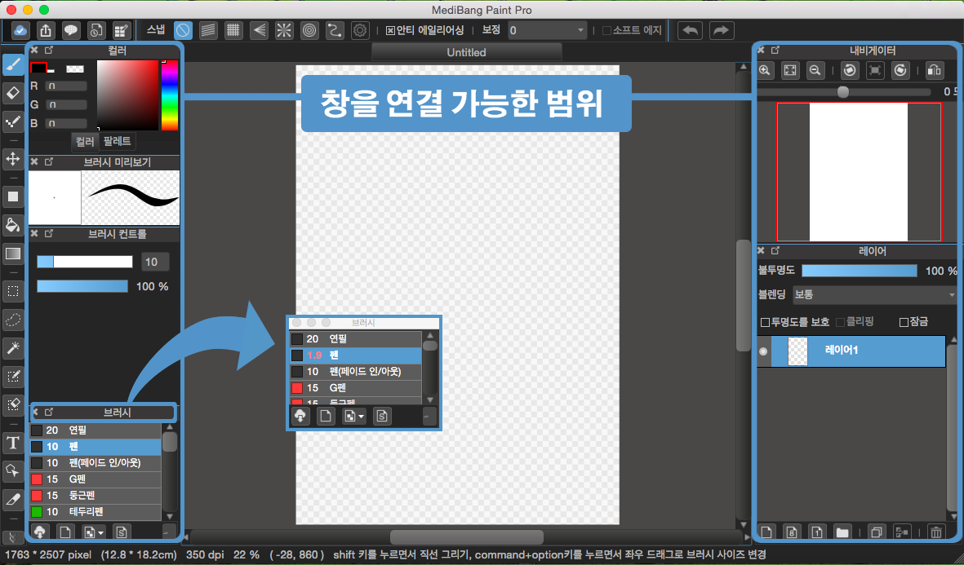Select the Select Eraser tool
This screenshot has width=964, height=565.
(14, 404)
